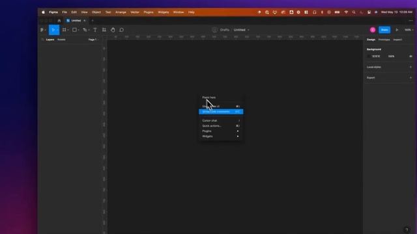417x234 pixels.
Task: Select the Move tool
Action: tap(53, 30)
